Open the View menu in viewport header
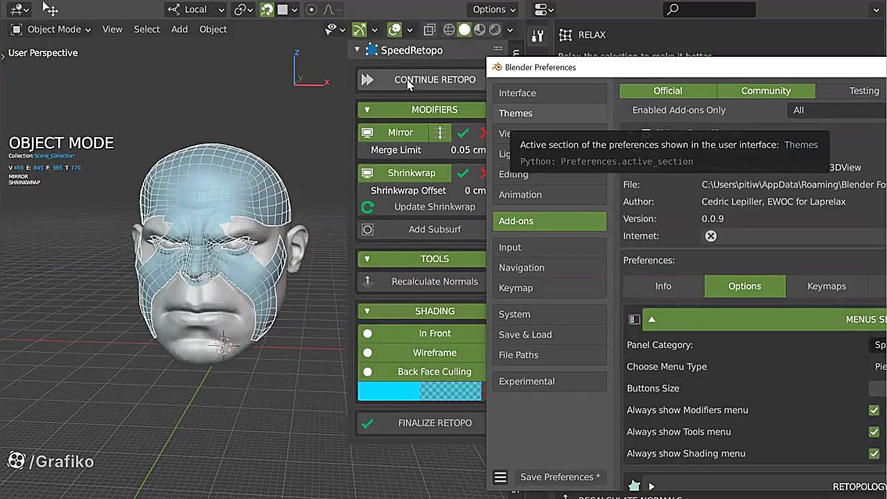 (112, 29)
